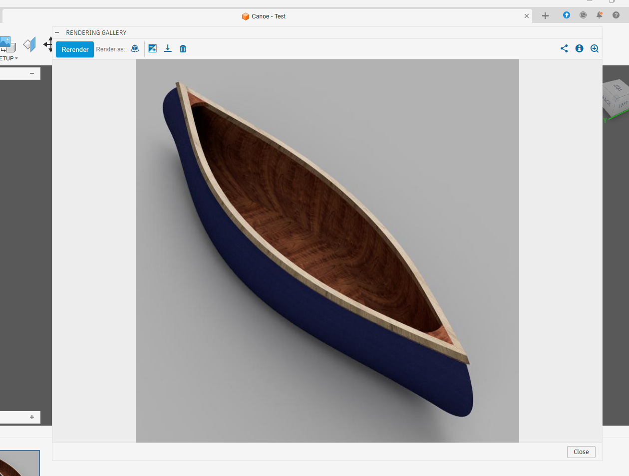Open the extensions icon in the title bar
This screenshot has width=629, height=476.
pos(566,15)
